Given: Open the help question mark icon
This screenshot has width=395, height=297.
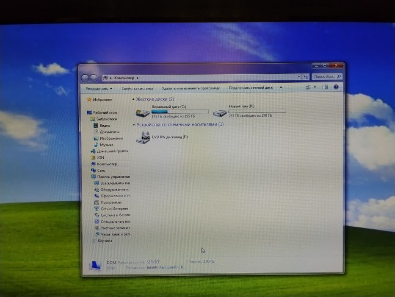Looking at the screenshot, I should tap(336, 87).
